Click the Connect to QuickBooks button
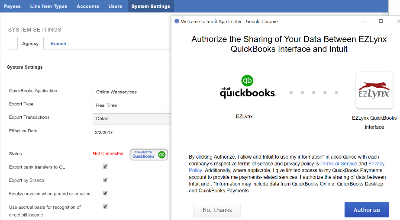The width and height of the screenshot is (400, 220). pyautogui.click(x=149, y=155)
